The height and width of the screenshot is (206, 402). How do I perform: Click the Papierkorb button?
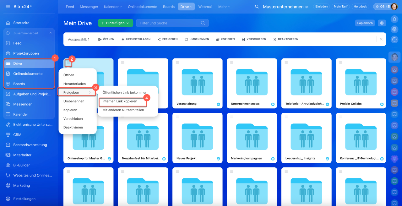tap(365, 23)
